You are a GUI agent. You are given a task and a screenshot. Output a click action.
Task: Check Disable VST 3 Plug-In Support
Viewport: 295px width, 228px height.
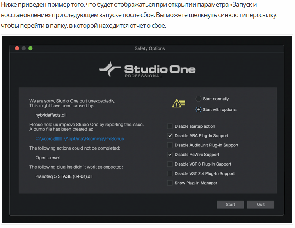[170, 164]
